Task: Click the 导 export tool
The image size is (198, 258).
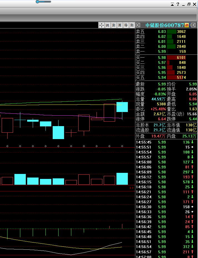Action: [126, 25]
